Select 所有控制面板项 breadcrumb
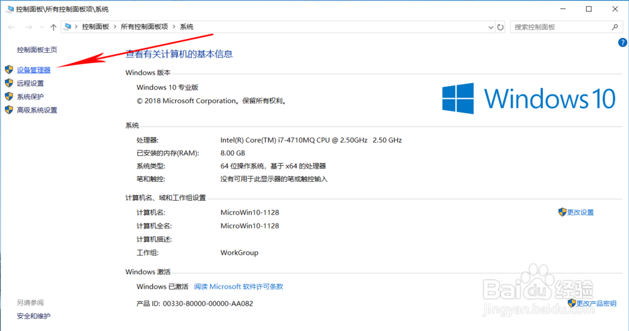 (x=145, y=27)
